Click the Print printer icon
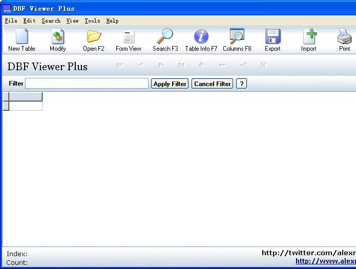 tap(344, 40)
